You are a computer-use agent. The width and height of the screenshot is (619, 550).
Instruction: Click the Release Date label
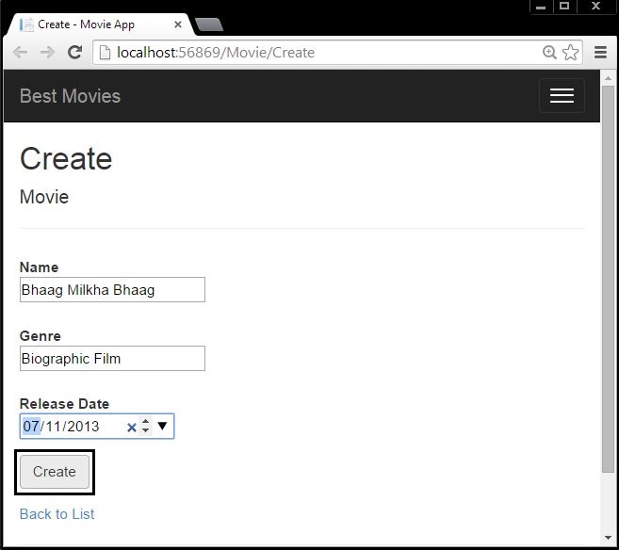coord(64,404)
